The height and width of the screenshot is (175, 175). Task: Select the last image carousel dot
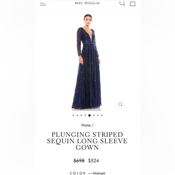102,115
